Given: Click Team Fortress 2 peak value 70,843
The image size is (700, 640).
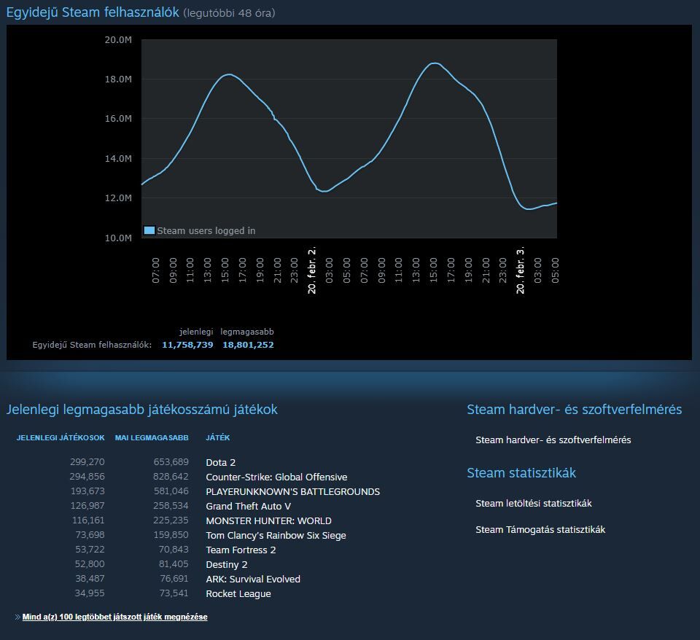Looking at the screenshot, I should (x=174, y=550).
